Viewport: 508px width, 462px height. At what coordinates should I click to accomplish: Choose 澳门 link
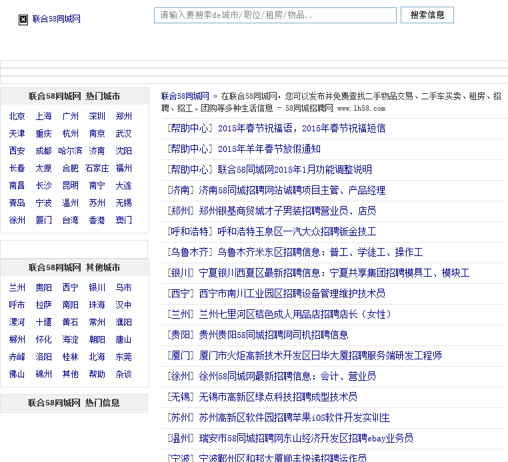coord(123,220)
